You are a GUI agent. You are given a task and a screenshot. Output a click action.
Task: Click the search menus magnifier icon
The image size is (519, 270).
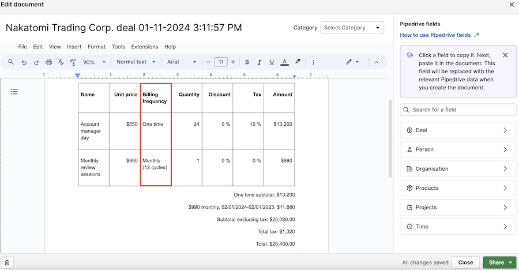11,62
